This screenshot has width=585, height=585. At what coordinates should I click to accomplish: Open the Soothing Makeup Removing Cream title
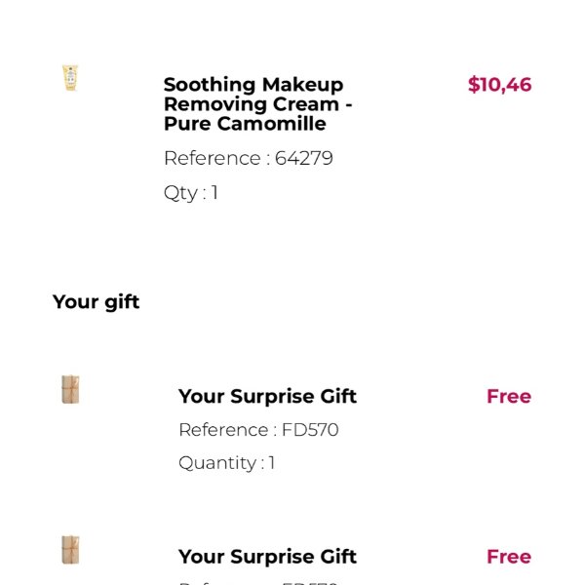click(257, 104)
